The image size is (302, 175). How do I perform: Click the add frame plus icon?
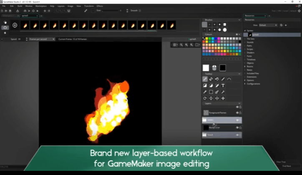[15, 25]
